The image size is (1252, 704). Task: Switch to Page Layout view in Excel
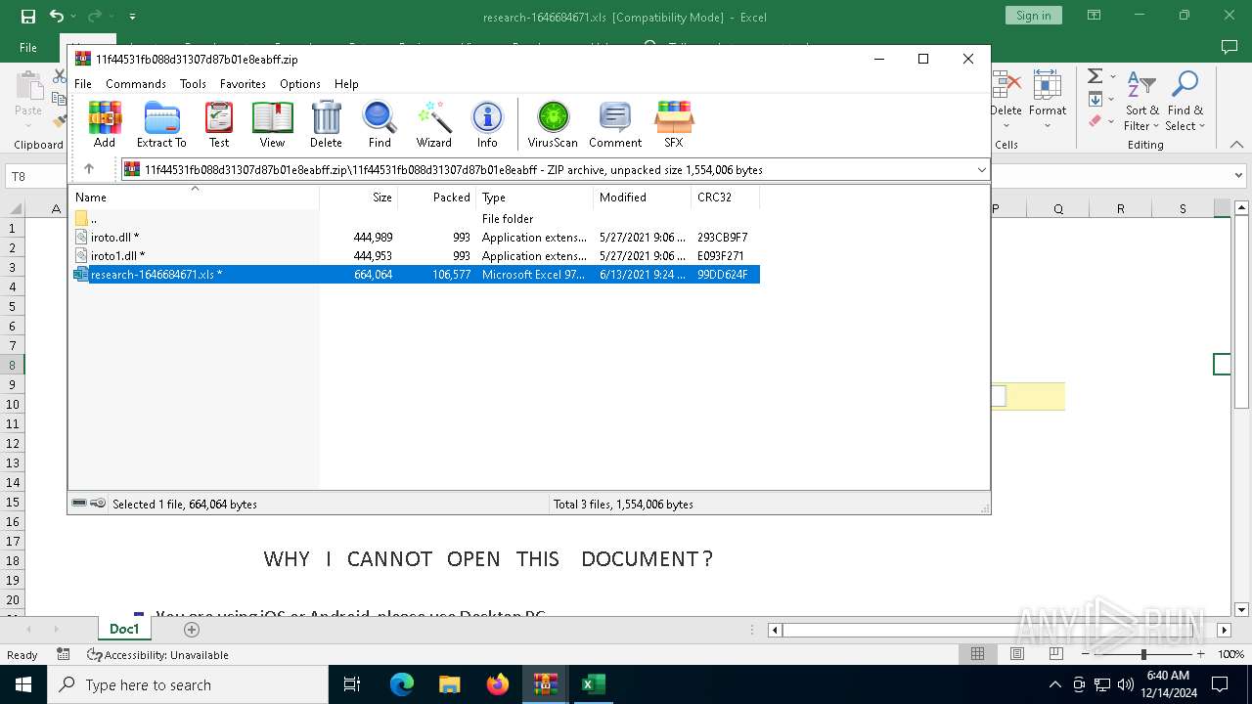[1017, 654]
